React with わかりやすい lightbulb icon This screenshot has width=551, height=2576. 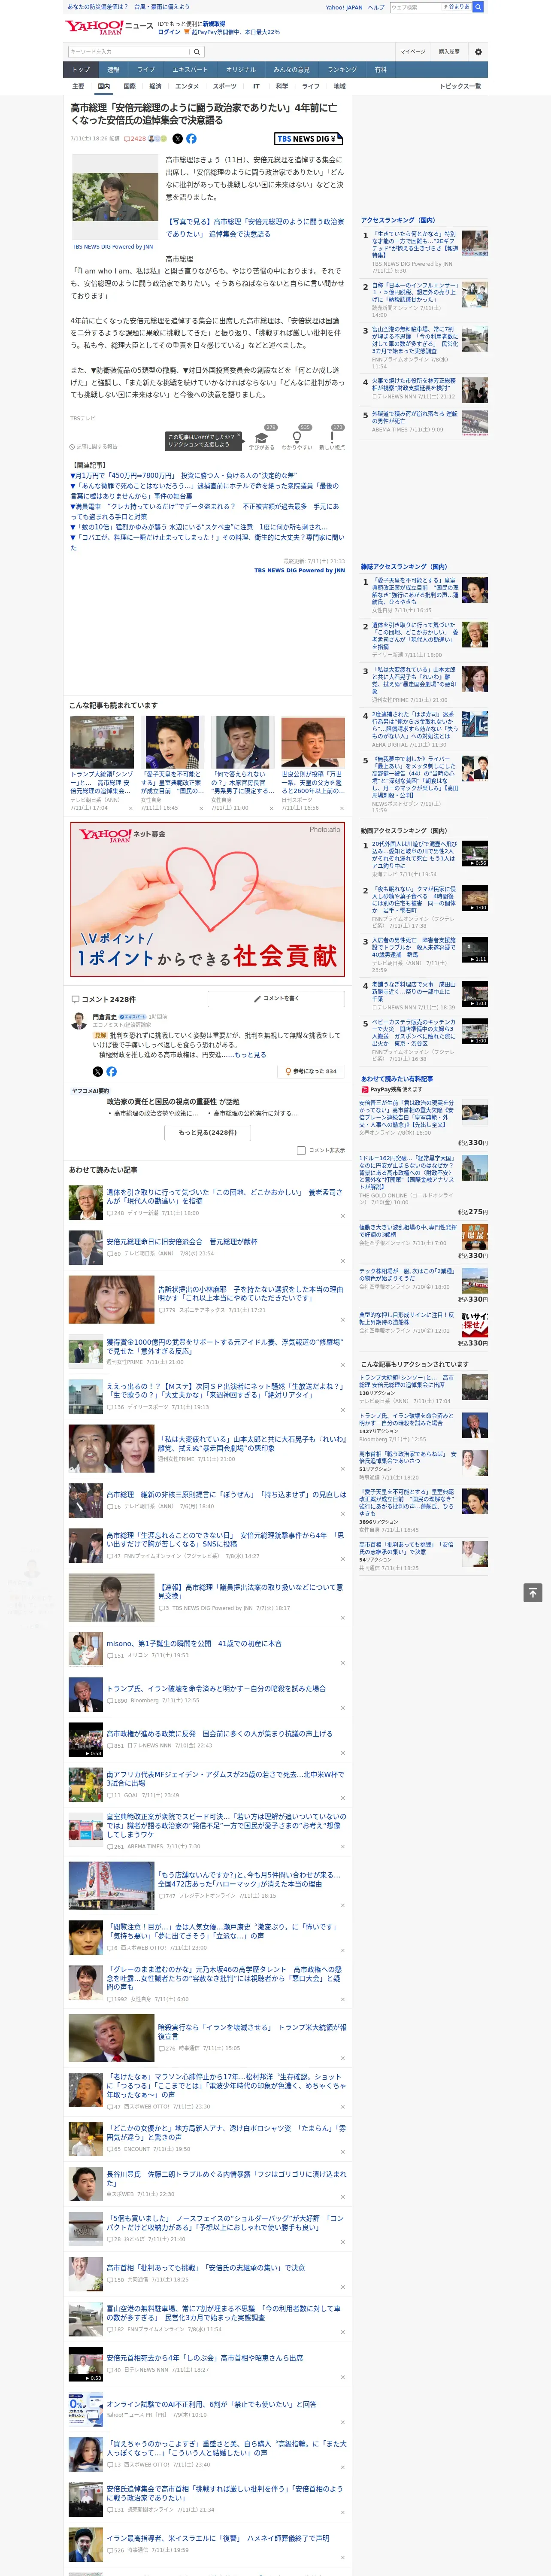pos(296,438)
